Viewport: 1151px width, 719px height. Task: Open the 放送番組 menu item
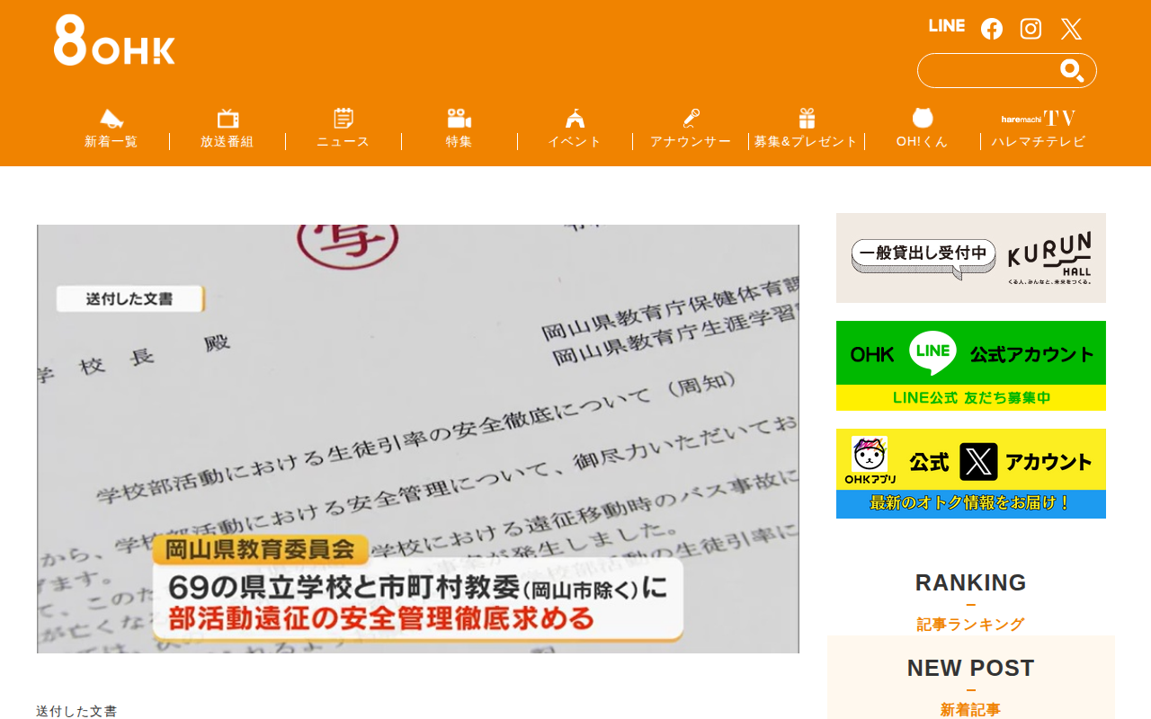click(x=228, y=142)
